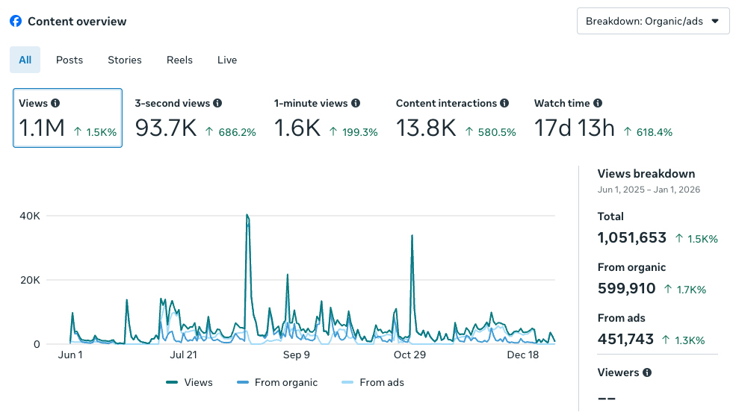Select the 3-second views 93.7K metric

coord(195,118)
